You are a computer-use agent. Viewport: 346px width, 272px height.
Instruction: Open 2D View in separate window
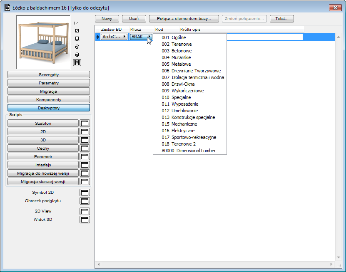click(x=85, y=211)
